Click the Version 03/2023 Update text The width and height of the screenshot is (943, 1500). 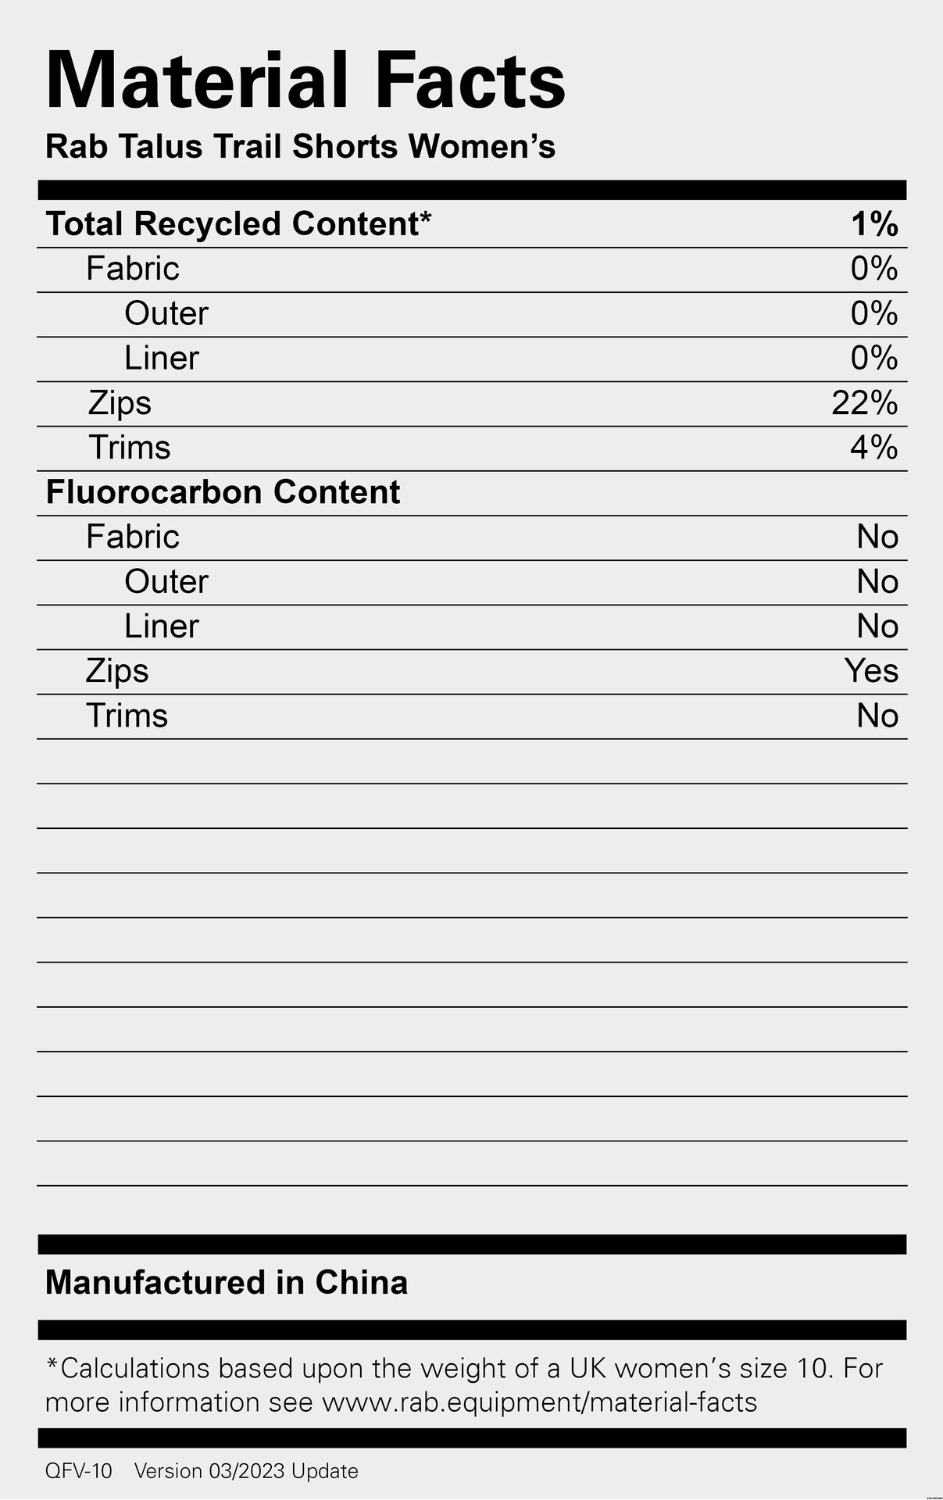point(246,1471)
